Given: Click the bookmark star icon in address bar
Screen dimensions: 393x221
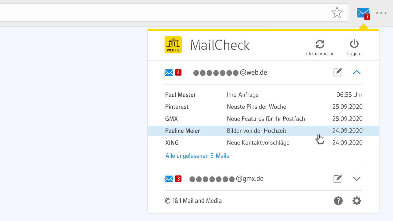Looking at the screenshot, I should pos(337,13).
